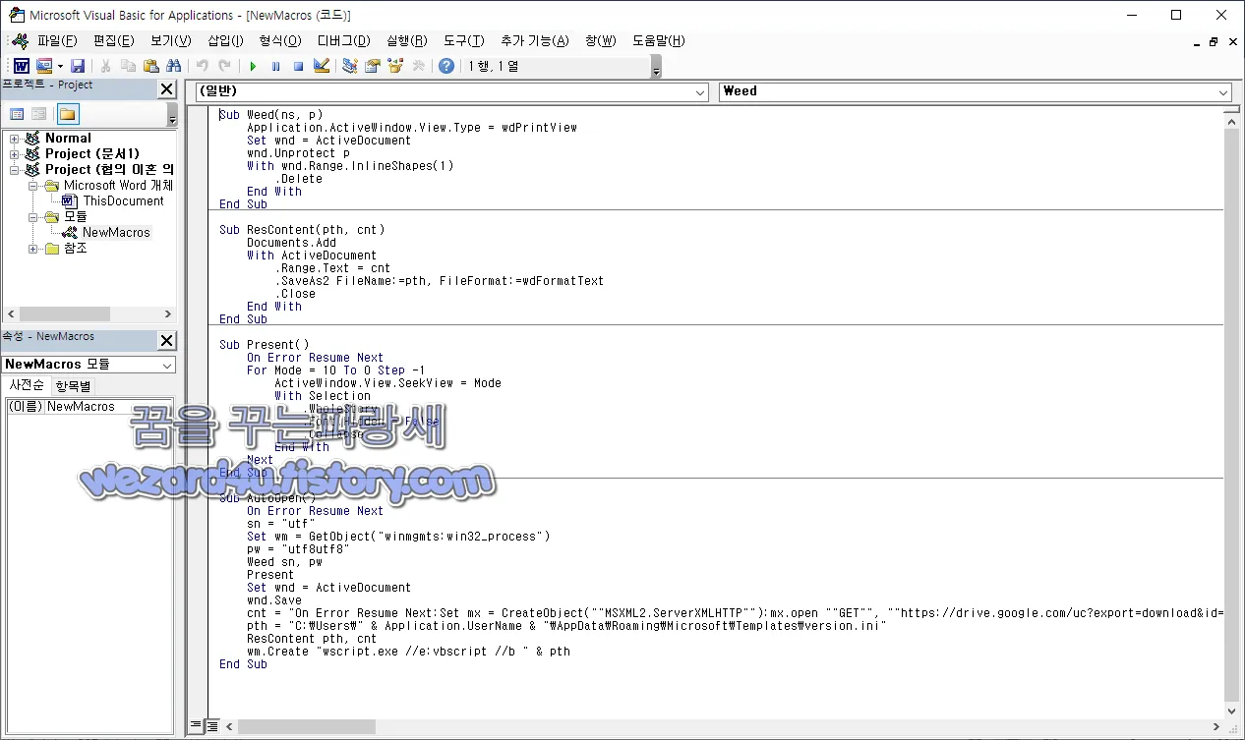This screenshot has height=740, width=1245.
Task: Collapse the Project (협의 이혼 의 node
Action: [x=15, y=170]
